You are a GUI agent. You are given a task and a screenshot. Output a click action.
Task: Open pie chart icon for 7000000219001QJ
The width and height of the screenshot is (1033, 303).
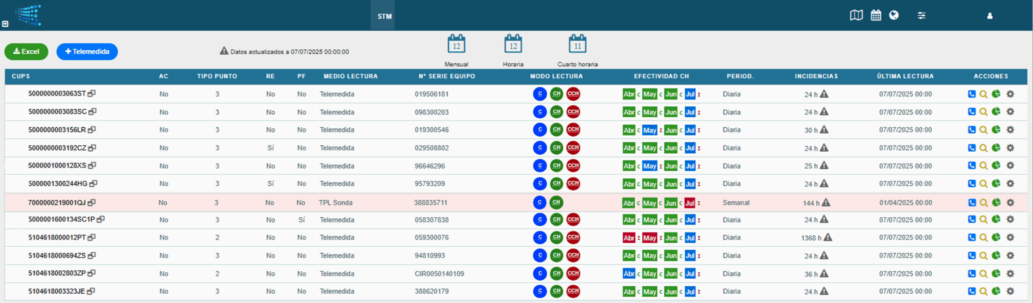pos(996,202)
